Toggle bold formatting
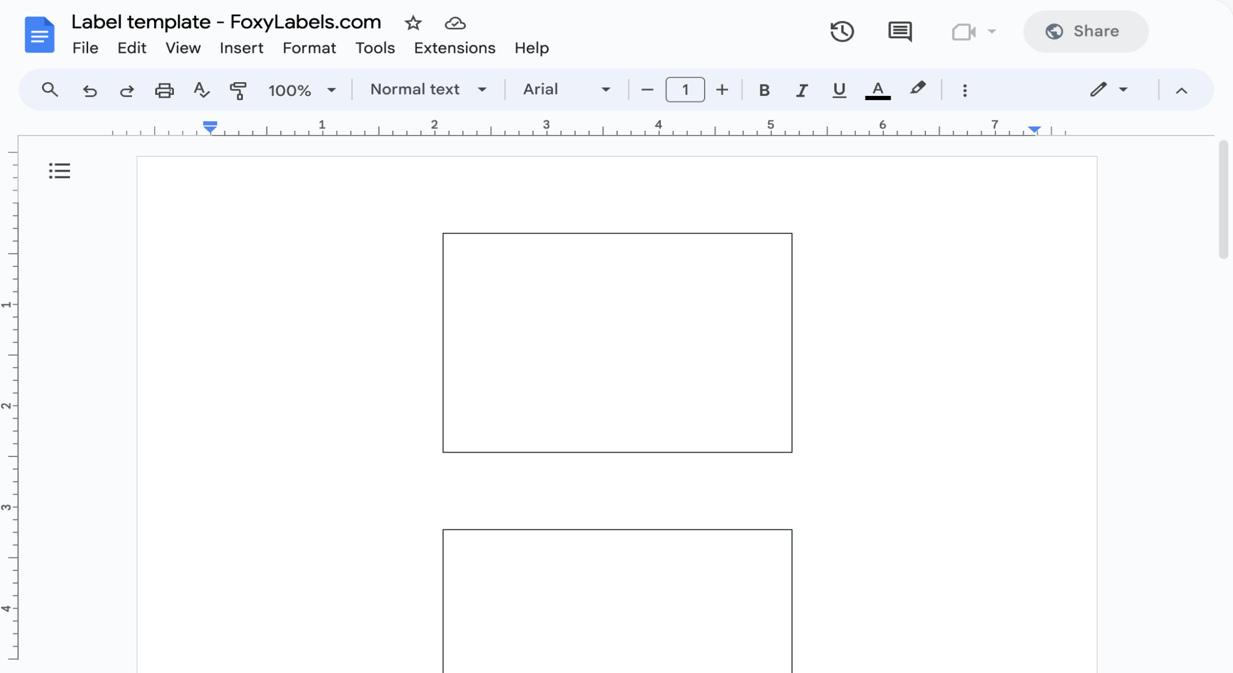Viewport: 1233px width, 673px height. click(x=764, y=91)
